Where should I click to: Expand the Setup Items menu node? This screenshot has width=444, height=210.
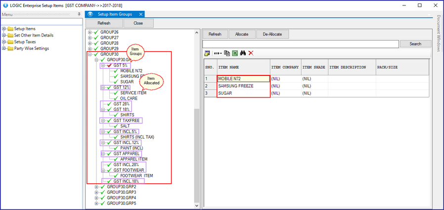tap(3, 29)
